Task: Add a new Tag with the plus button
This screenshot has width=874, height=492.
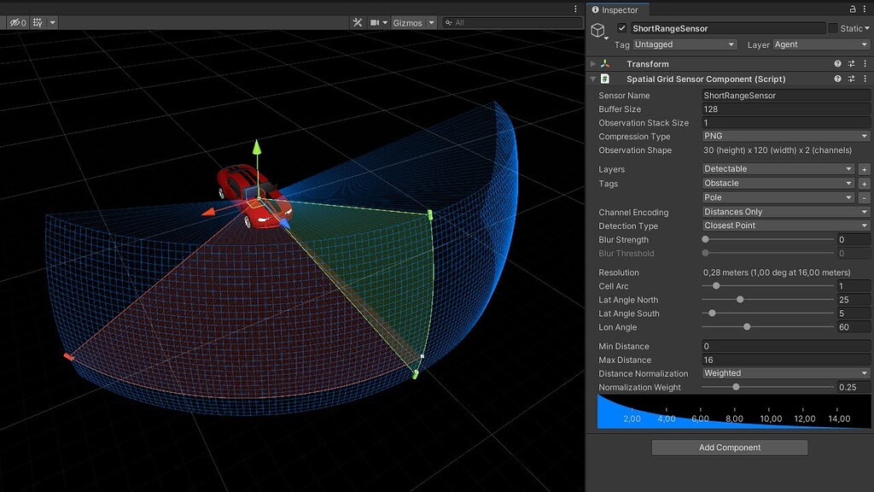Action: [864, 183]
